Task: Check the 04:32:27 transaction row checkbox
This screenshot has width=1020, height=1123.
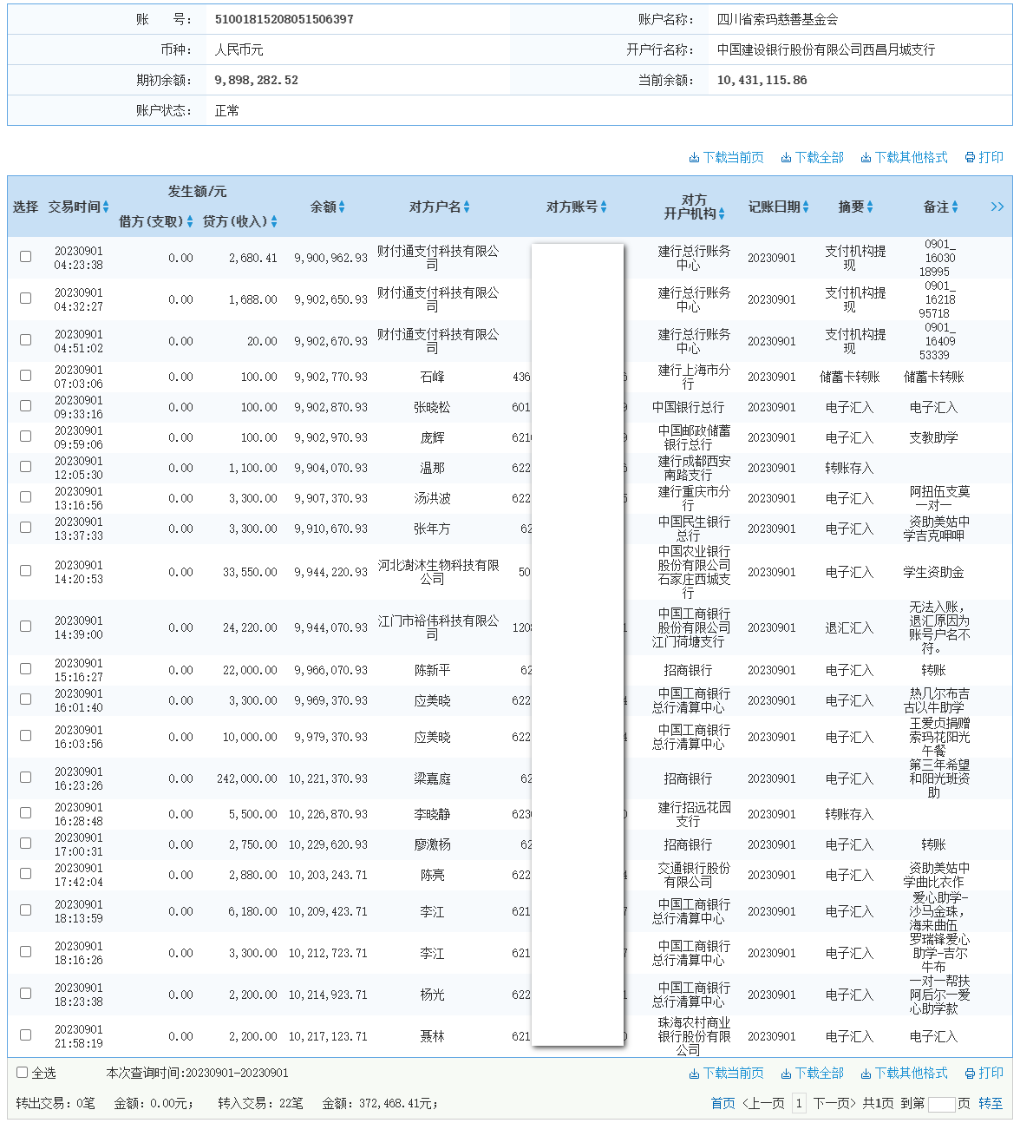Action: click(x=25, y=299)
